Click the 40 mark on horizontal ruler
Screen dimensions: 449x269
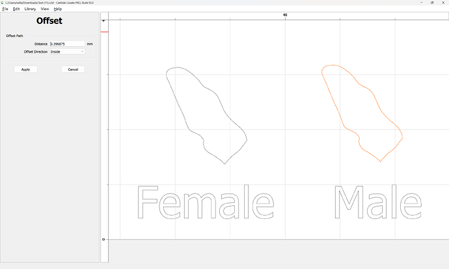pos(285,15)
